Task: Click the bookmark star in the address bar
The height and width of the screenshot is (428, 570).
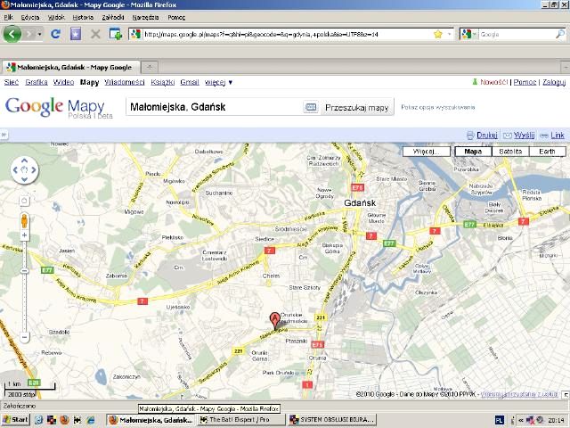Action: pos(438,34)
